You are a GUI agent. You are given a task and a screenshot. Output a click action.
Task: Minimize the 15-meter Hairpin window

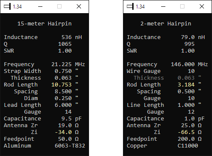point(40,6)
